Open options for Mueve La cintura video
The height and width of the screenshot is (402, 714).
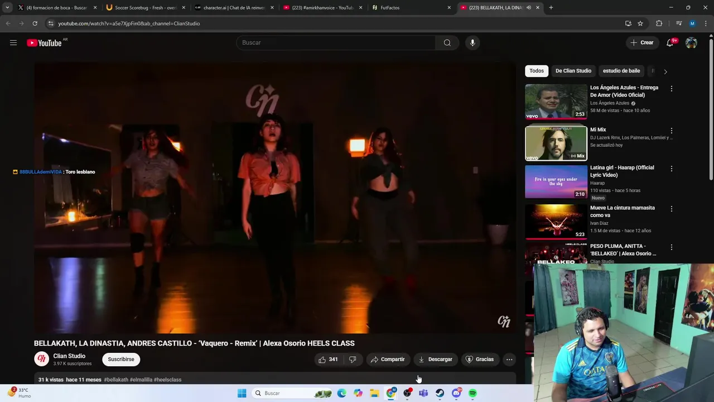pyautogui.click(x=672, y=209)
